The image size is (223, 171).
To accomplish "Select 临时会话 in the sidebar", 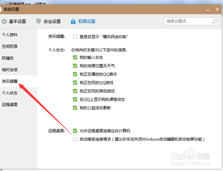I will pyautogui.click(x=18, y=69).
